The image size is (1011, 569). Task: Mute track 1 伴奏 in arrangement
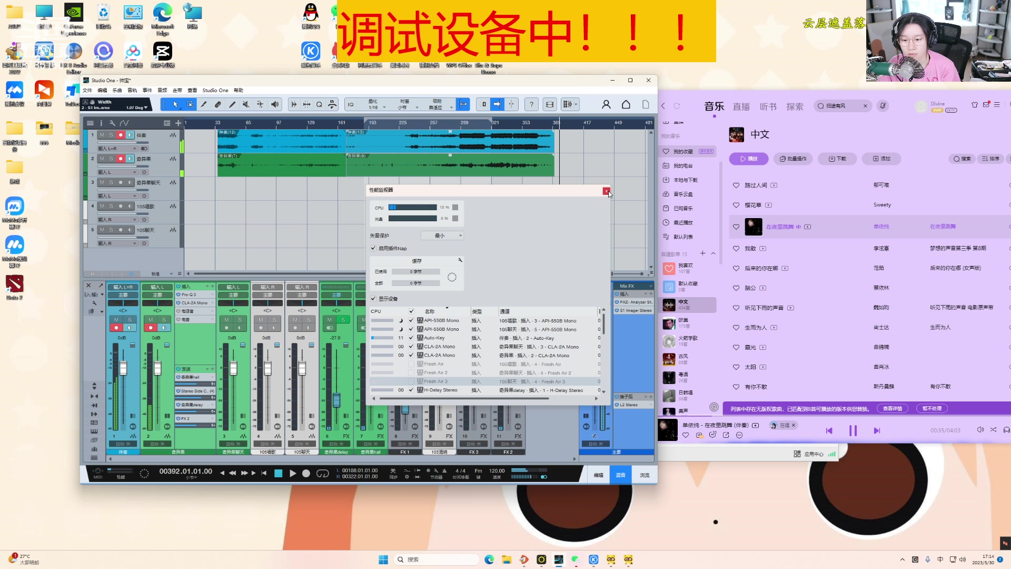coord(102,135)
